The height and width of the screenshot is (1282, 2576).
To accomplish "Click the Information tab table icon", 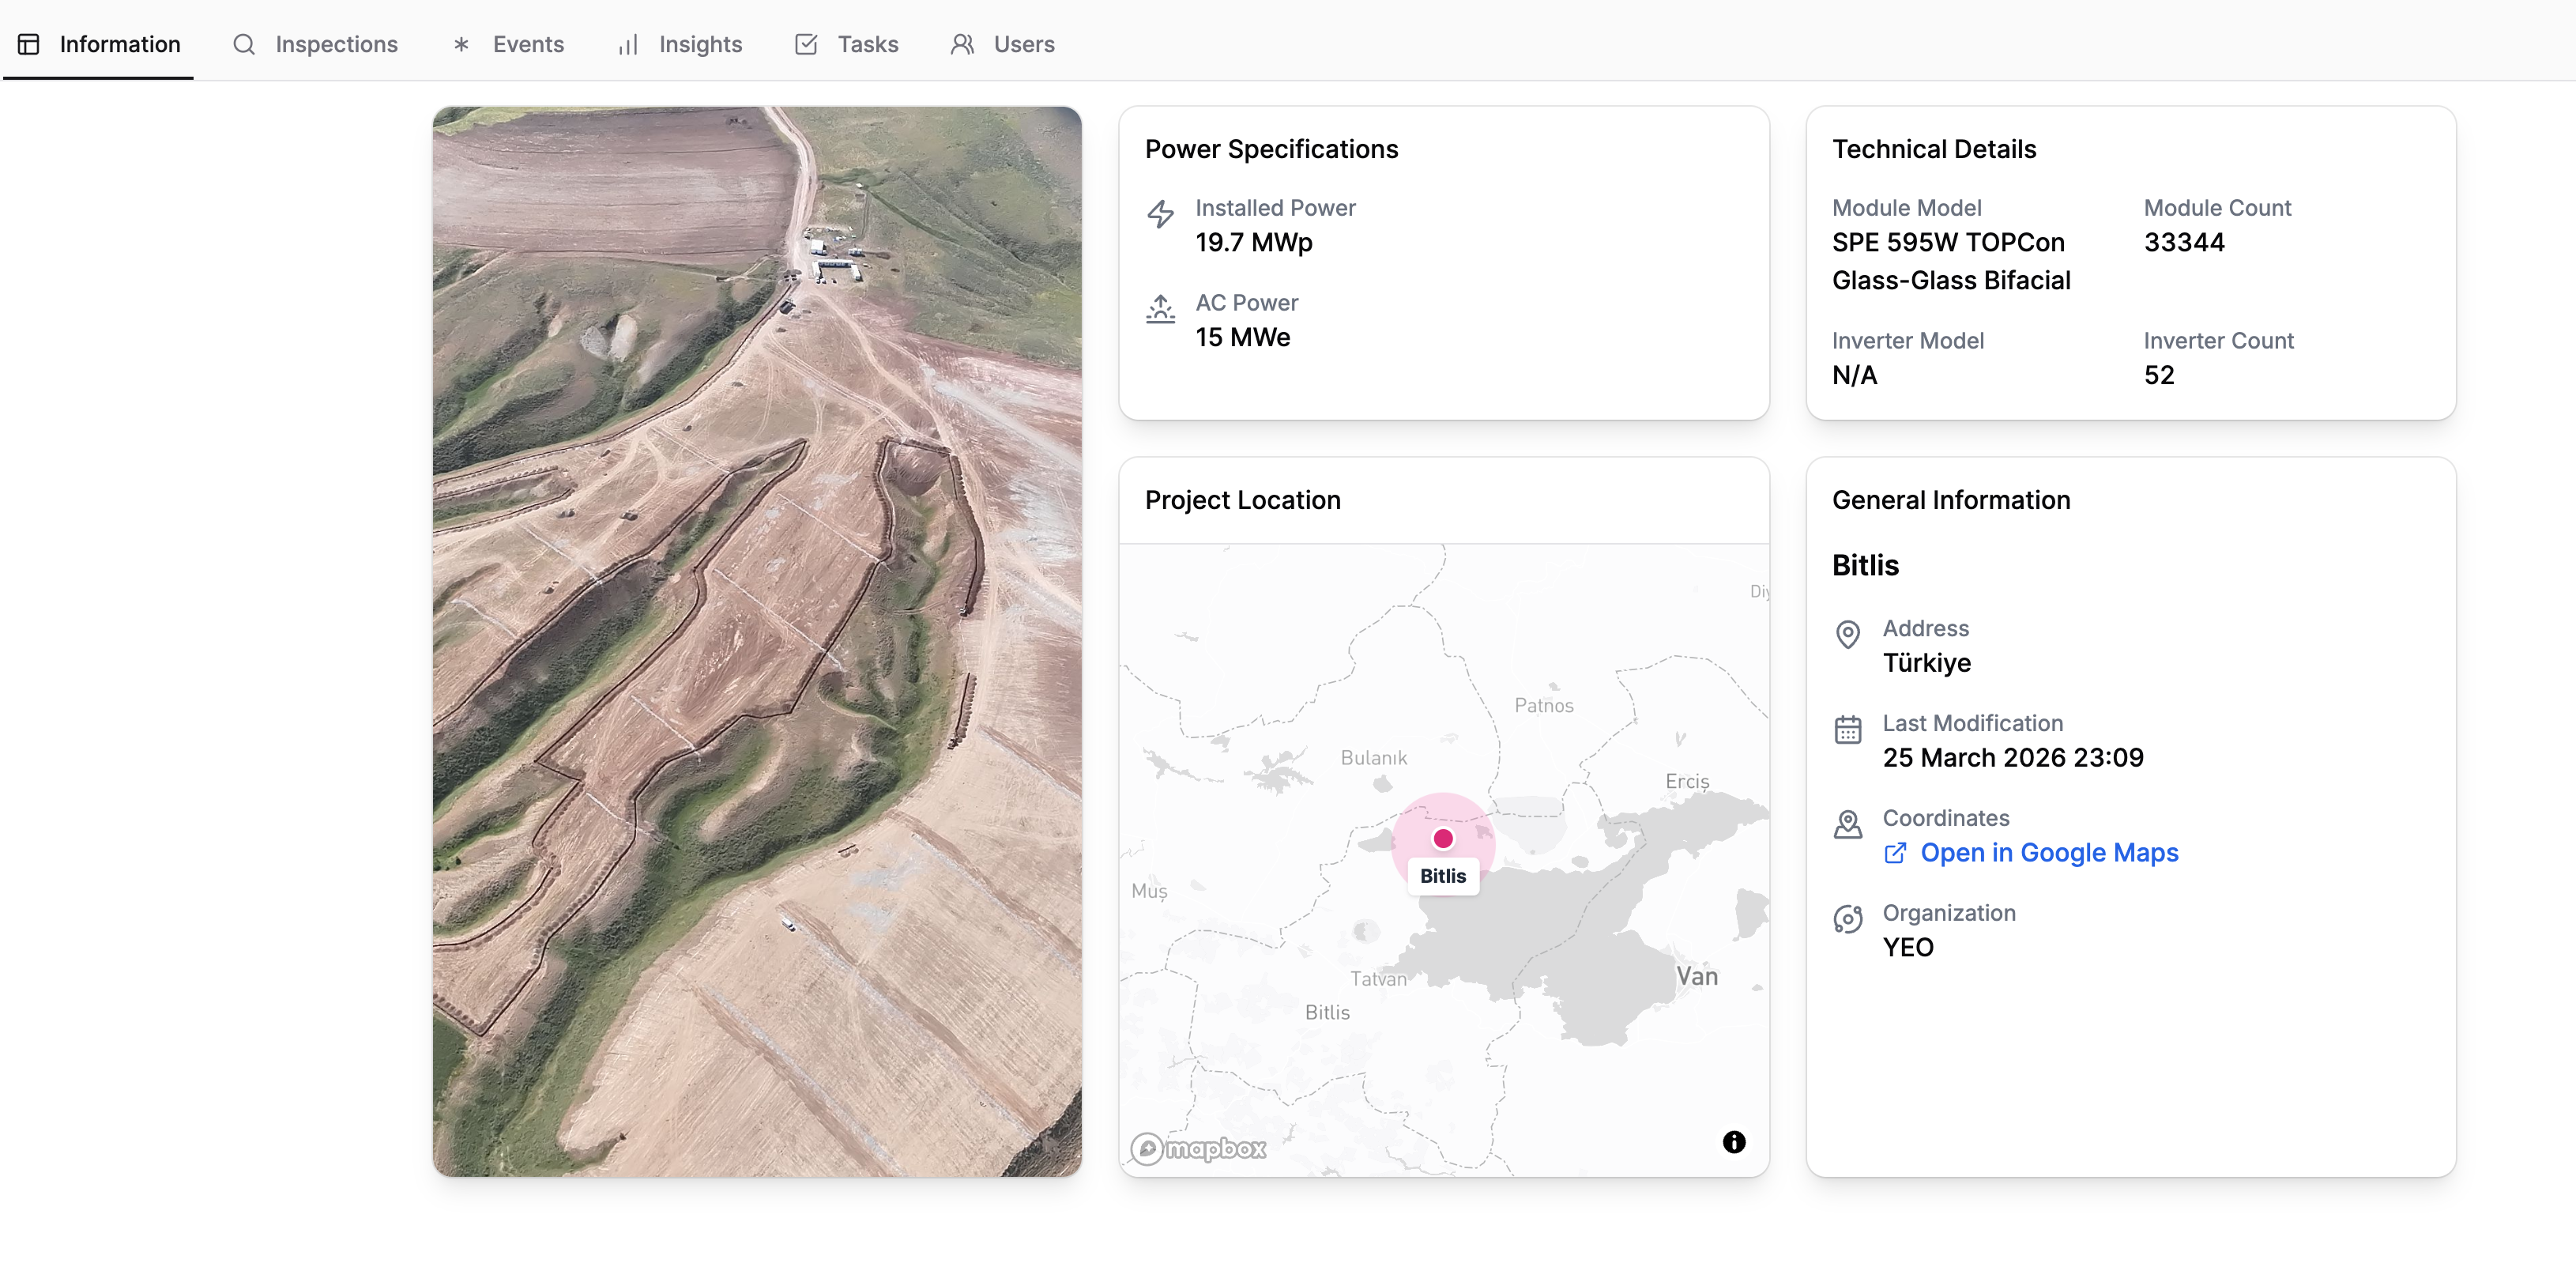I will coord(29,44).
